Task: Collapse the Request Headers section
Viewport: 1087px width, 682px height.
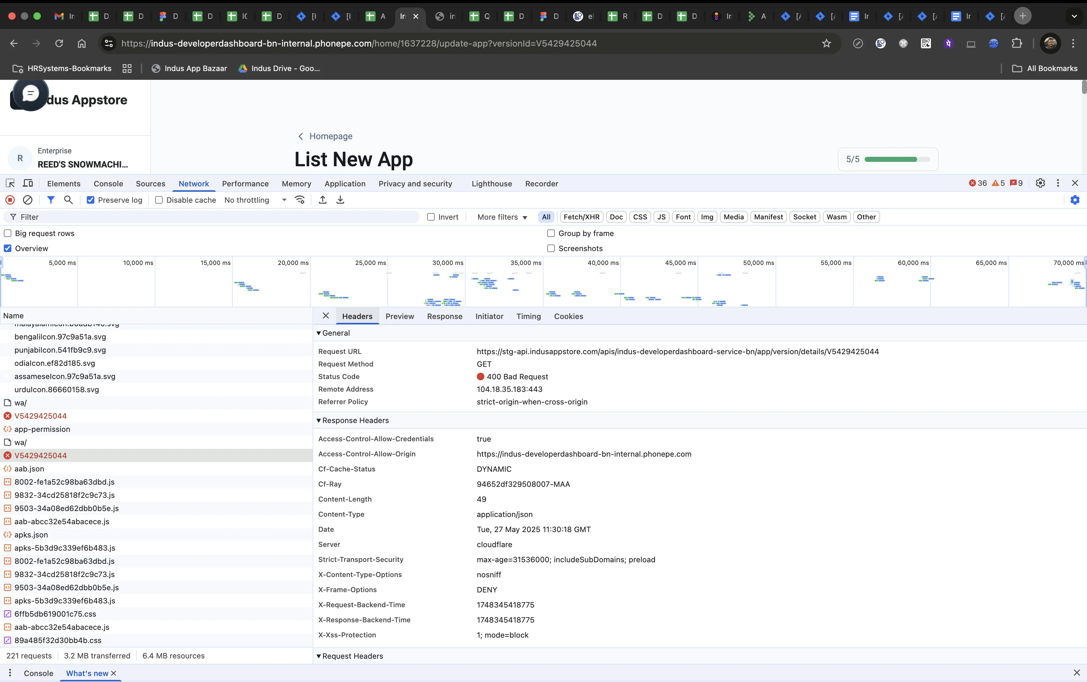Action: click(x=350, y=656)
